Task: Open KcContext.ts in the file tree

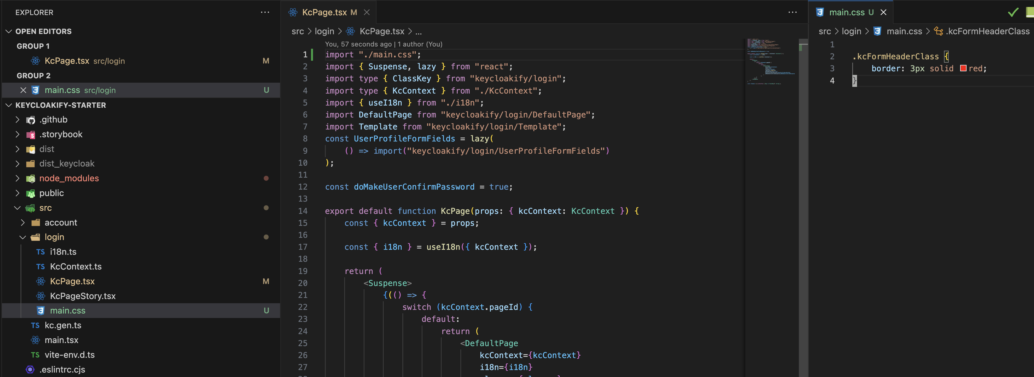Action: tap(76, 267)
